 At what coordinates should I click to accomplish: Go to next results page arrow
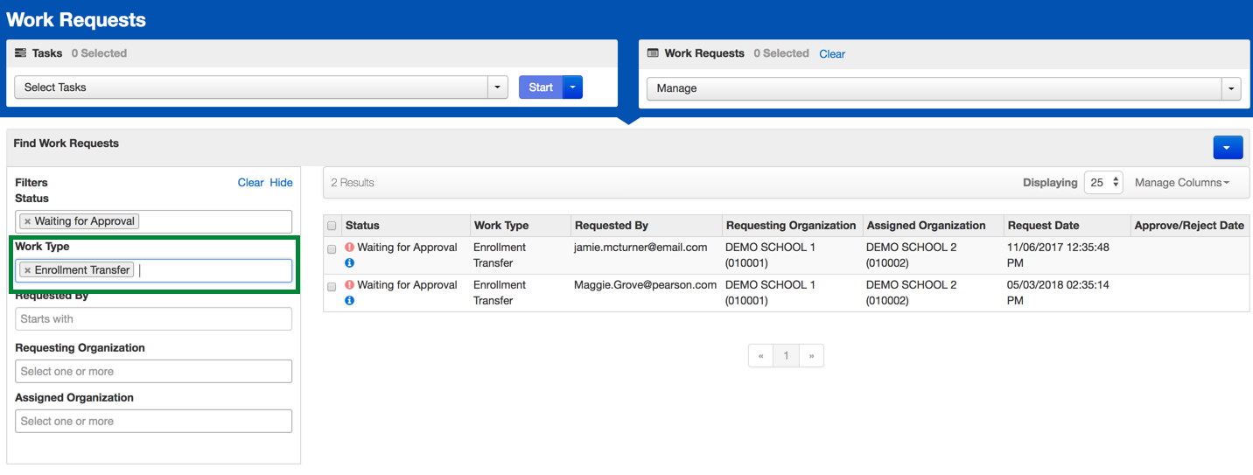click(812, 356)
